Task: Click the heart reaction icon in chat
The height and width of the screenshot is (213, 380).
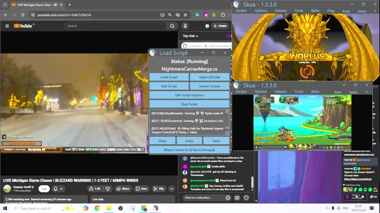Action: (x=246, y=198)
